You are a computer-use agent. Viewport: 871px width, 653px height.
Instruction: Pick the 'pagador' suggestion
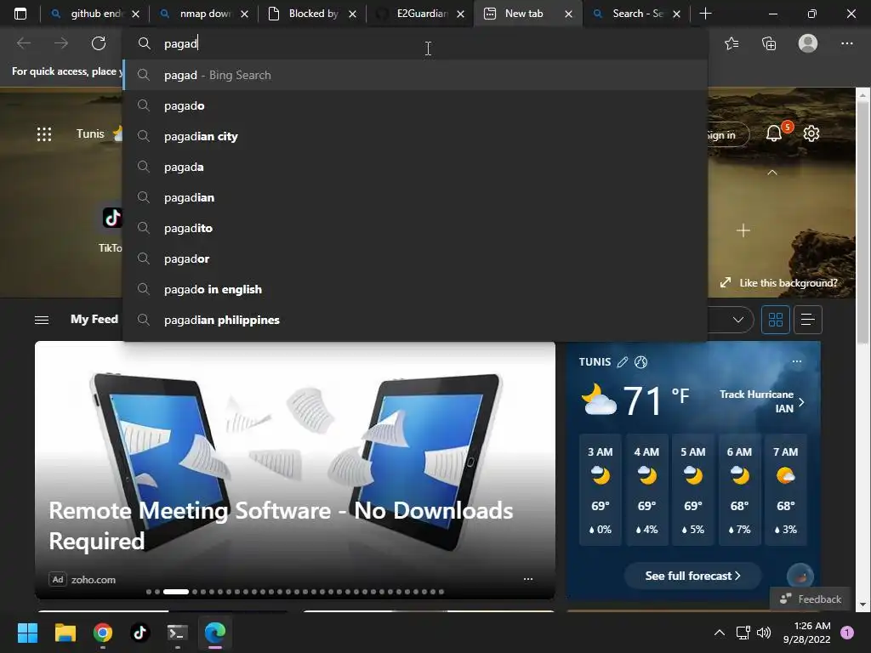tap(415, 258)
